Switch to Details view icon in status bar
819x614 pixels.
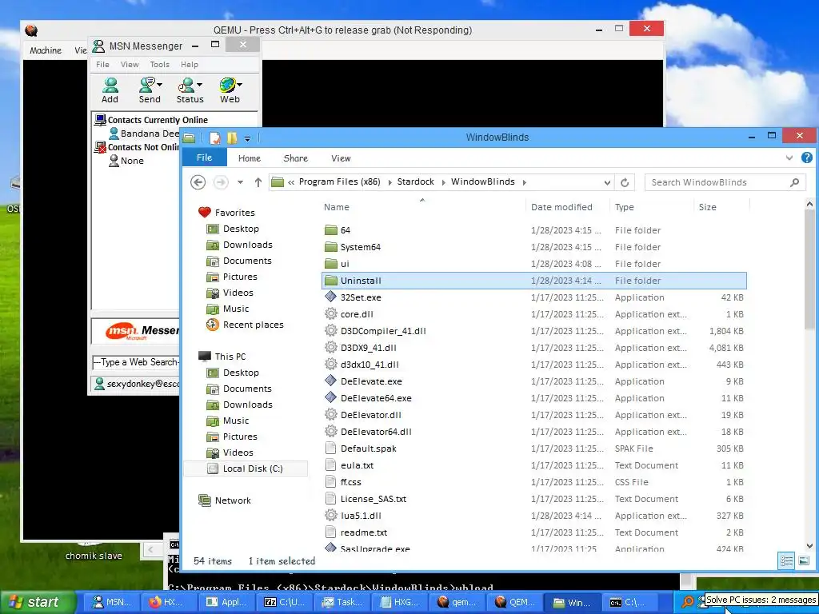(x=787, y=560)
